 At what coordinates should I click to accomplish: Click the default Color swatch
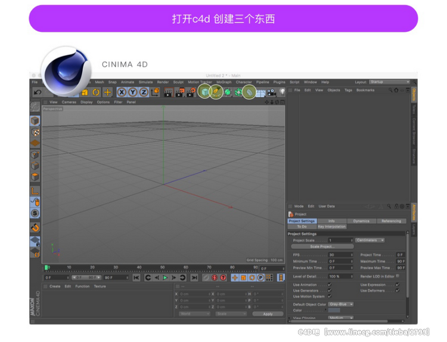334,310
